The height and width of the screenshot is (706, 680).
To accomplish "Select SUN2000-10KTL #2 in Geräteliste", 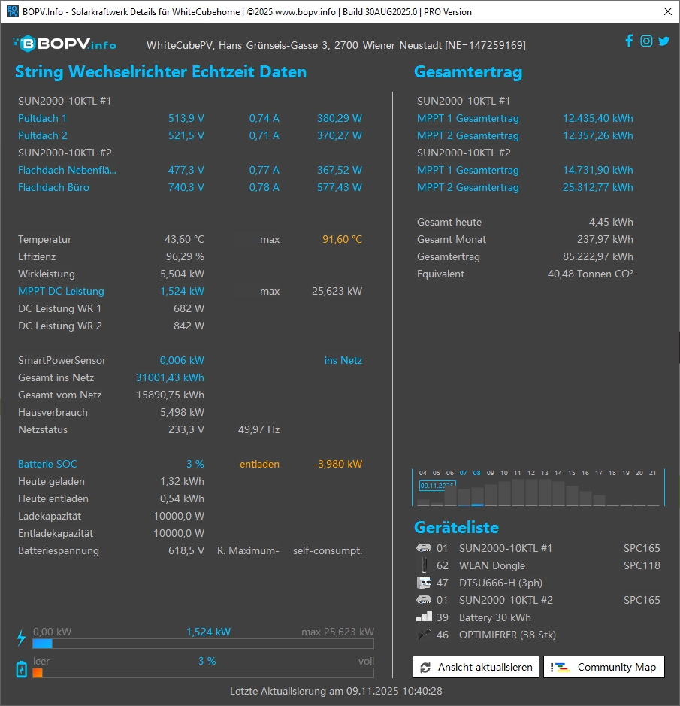I will point(505,600).
